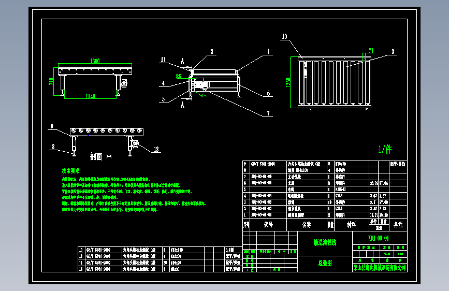Click balloon callout number 12
The height and width of the screenshot is (291, 449).
[156, 149]
